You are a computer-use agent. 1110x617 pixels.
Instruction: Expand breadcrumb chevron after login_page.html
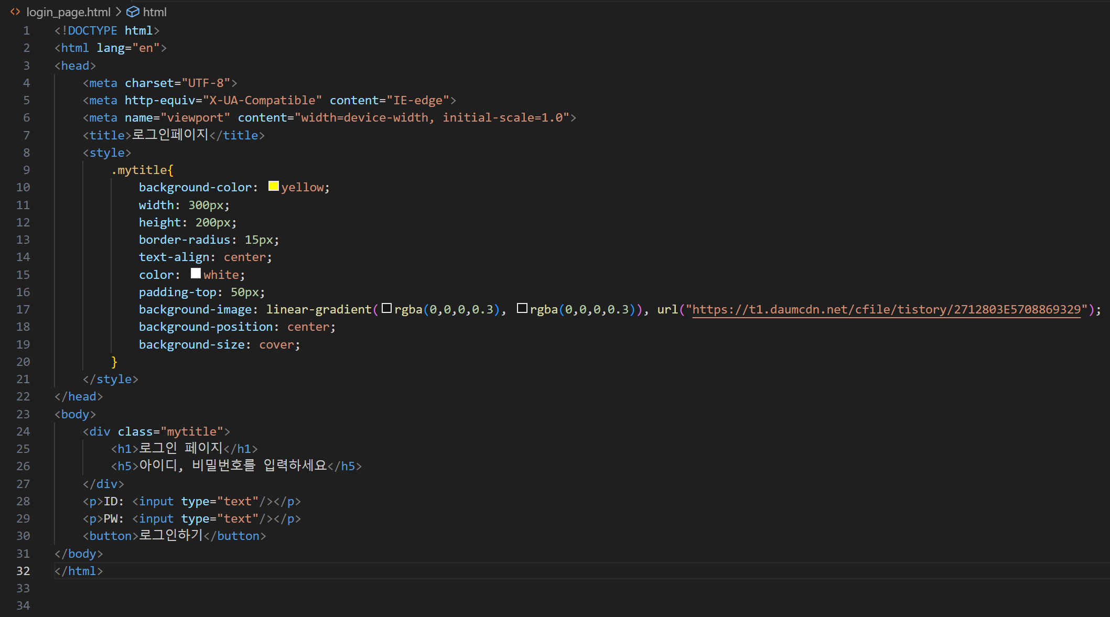(x=118, y=12)
